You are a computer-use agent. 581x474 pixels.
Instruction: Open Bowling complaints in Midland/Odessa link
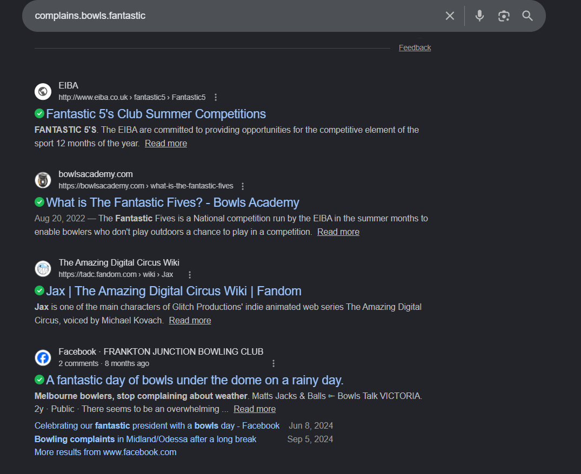click(x=145, y=439)
